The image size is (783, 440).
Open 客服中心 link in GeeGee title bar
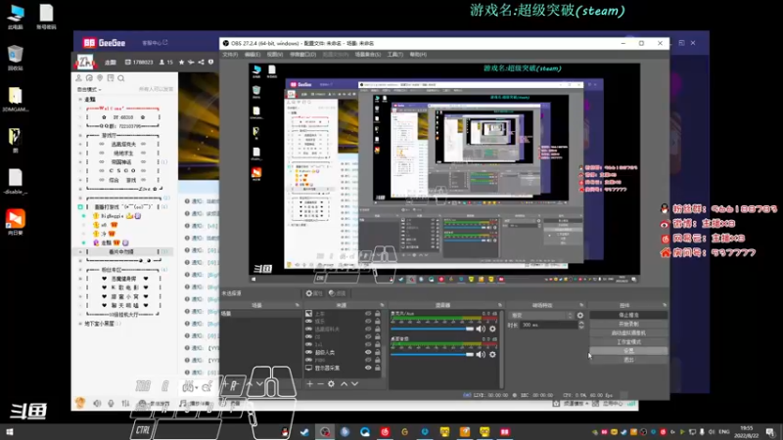(155, 43)
